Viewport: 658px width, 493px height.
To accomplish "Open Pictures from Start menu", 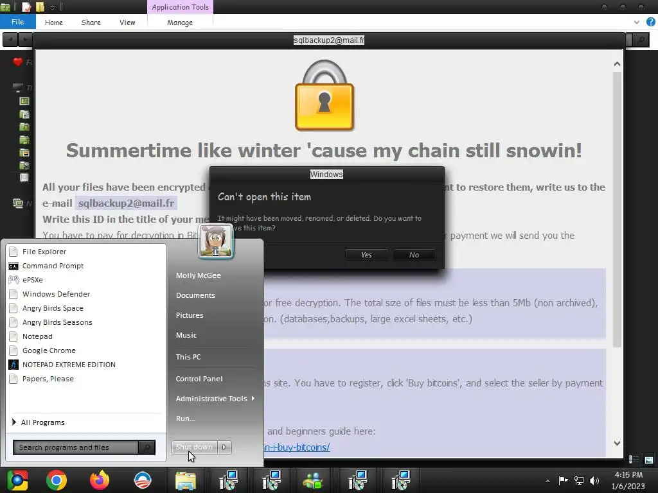I will pos(190,315).
